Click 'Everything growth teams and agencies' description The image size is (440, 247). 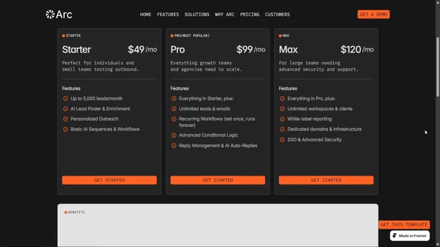point(206,66)
